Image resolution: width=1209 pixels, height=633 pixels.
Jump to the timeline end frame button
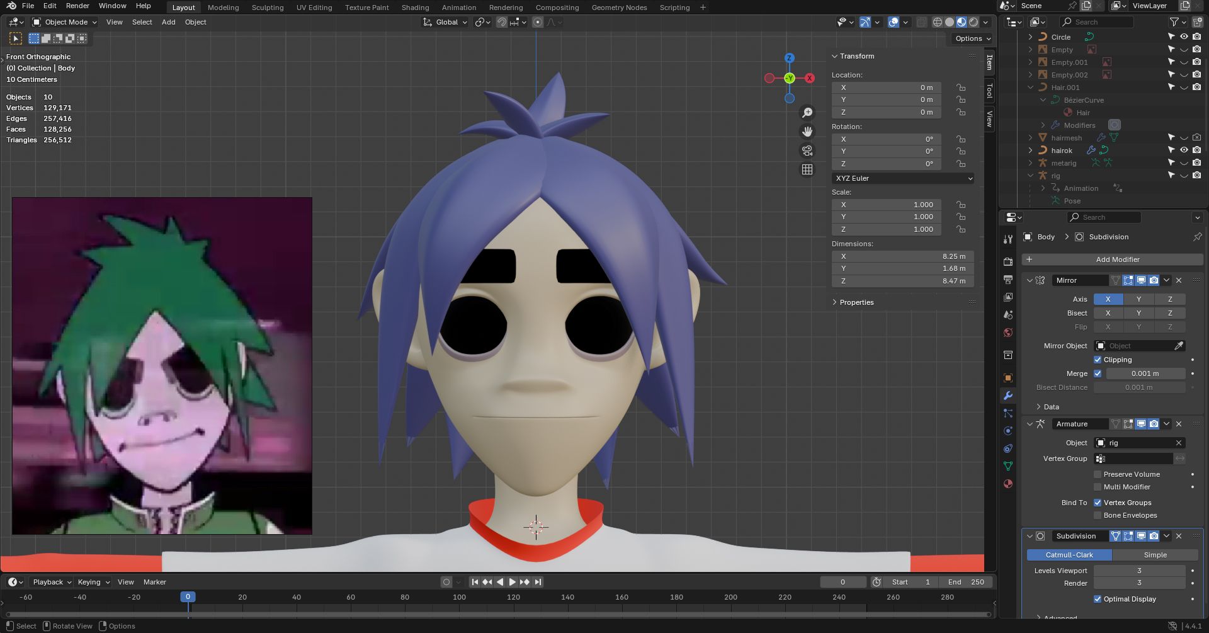tap(538, 582)
